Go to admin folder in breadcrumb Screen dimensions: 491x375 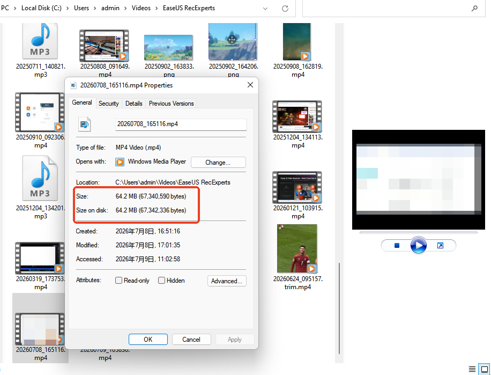click(x=110, y=8)
